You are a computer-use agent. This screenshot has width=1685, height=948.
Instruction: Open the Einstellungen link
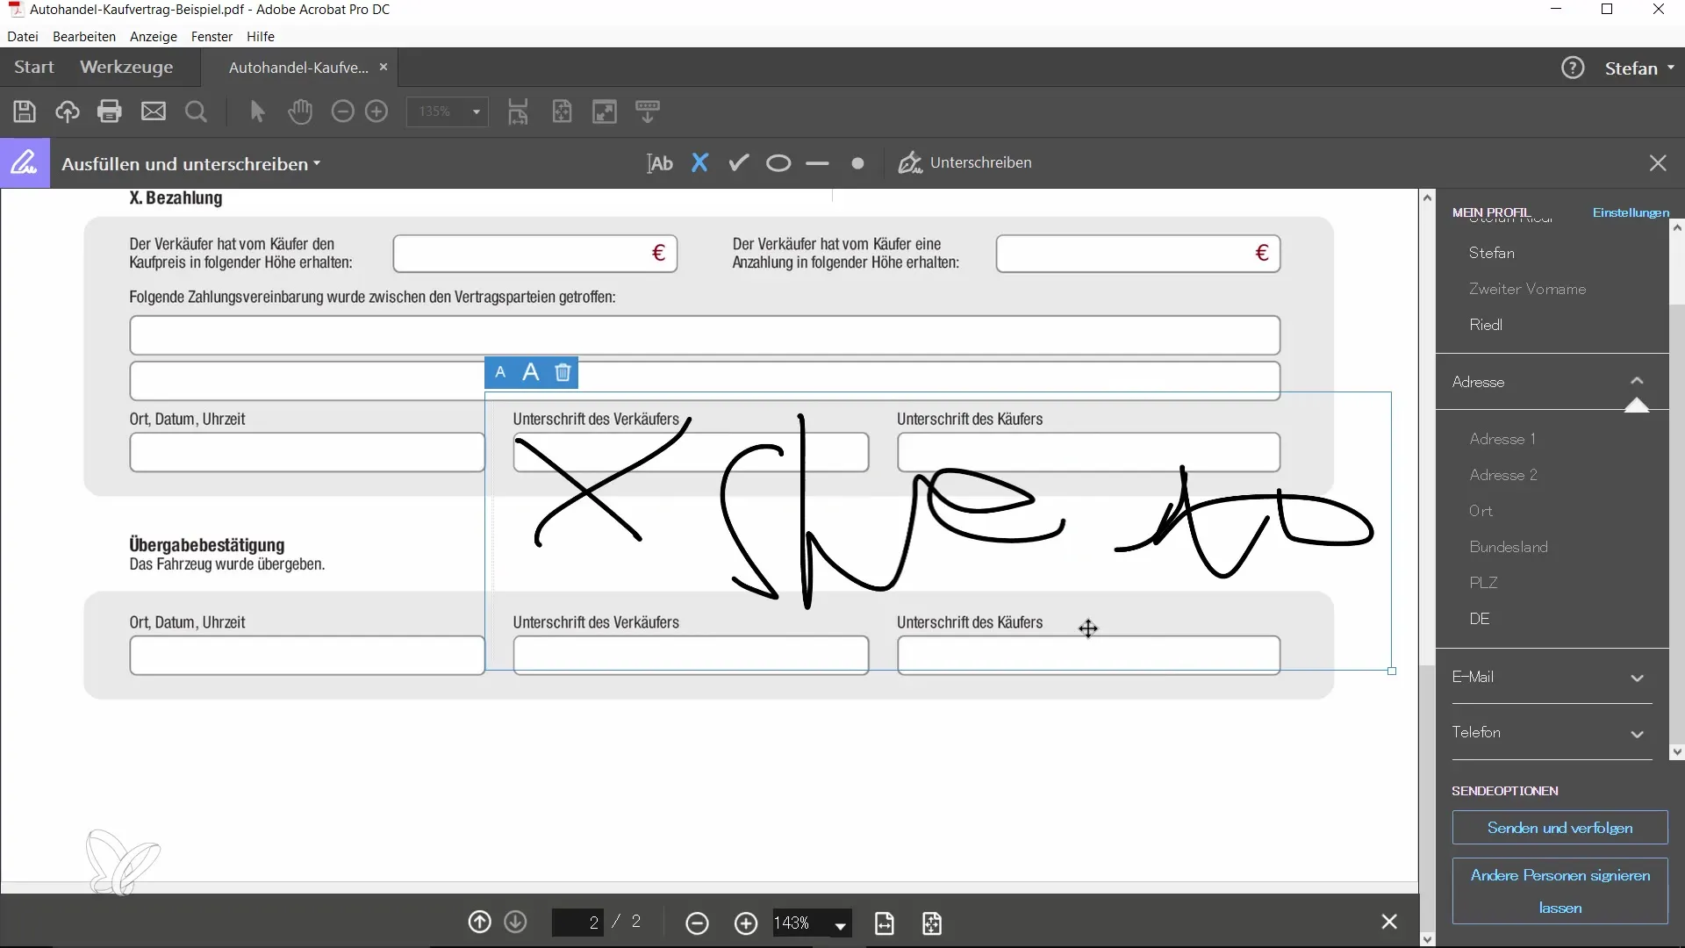[x=1630, y=212]
